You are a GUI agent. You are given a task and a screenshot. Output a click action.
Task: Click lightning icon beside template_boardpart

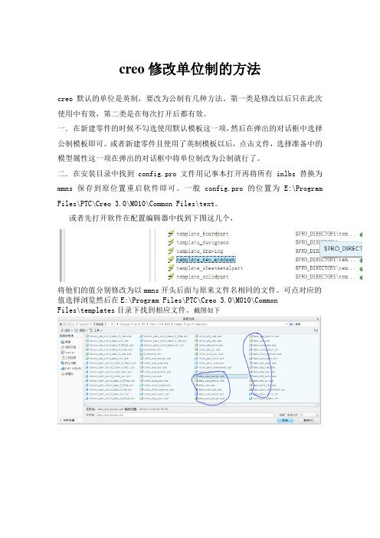pyautogui.click(x=171, y=234)
